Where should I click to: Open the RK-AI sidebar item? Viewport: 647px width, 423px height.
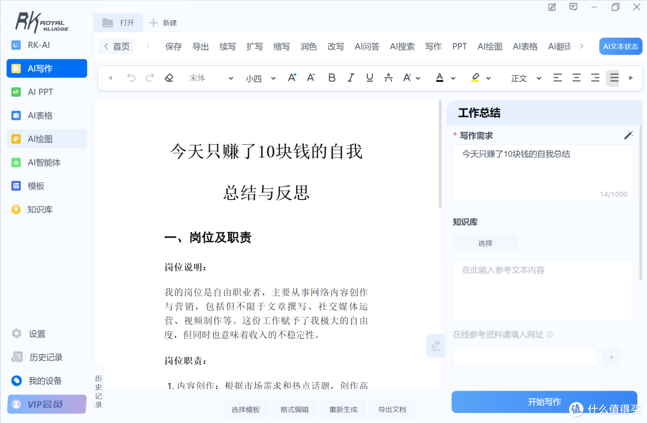[x=47, y=45]
